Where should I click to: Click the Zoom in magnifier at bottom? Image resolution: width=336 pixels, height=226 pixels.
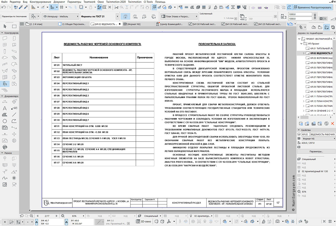(31, 216)
